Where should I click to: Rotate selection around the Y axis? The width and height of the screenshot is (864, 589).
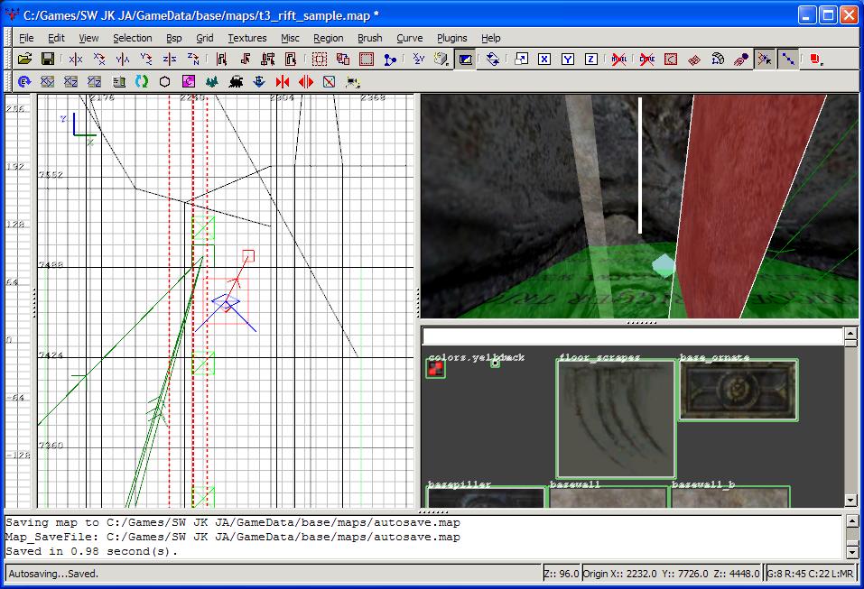pos(146,59)
